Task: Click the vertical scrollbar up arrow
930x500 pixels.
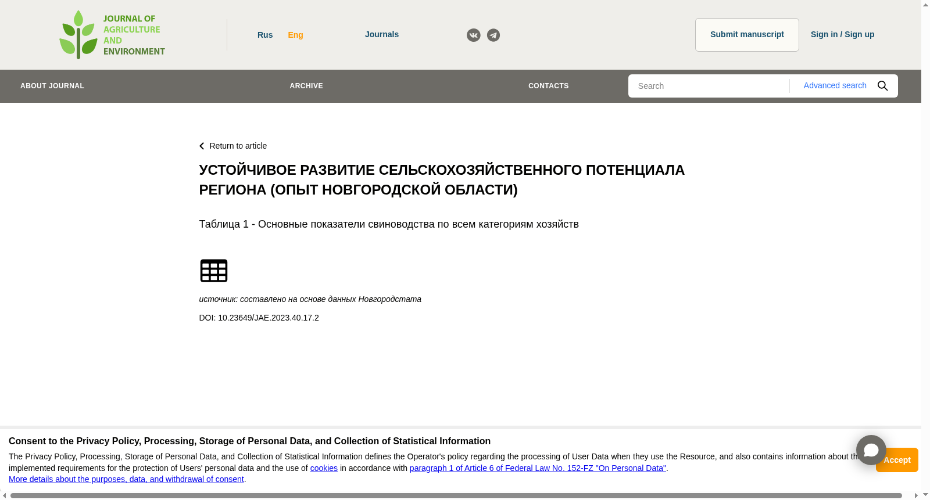Action: click(x=925, y=5)
